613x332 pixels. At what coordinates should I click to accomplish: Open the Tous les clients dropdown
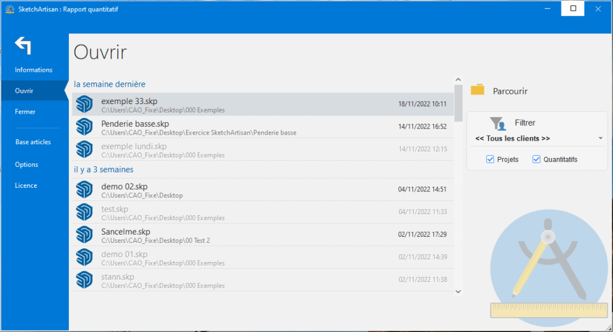pyautogui.click(x=538, y=139)
